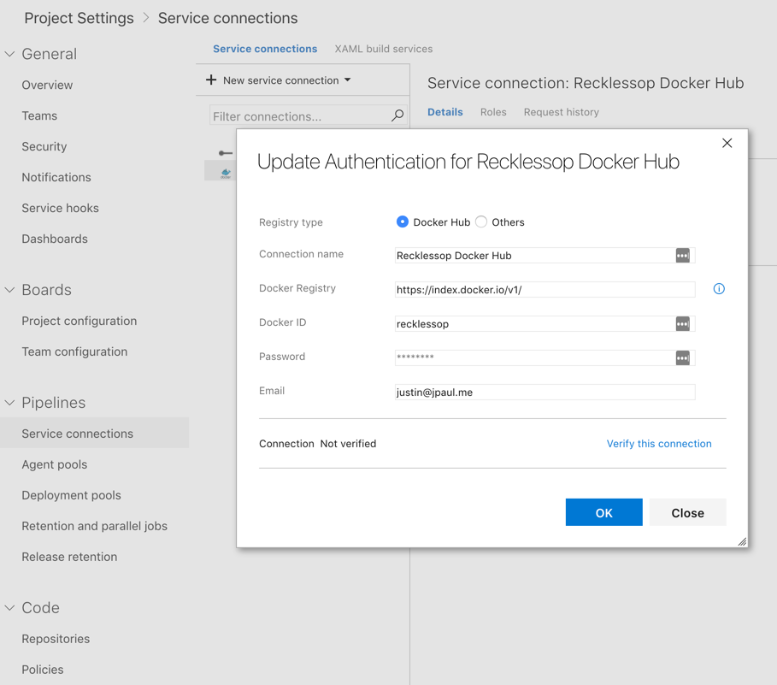Open Security settings
This screenshot has height=685, width=777.
pos(44,147)
